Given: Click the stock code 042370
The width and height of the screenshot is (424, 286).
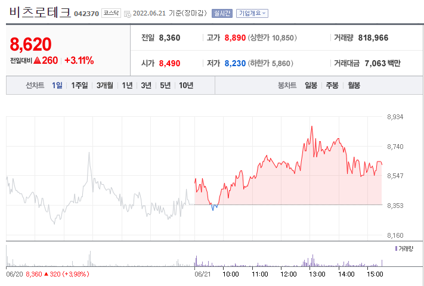Looking at the screenshot, I should click(86, 14).
